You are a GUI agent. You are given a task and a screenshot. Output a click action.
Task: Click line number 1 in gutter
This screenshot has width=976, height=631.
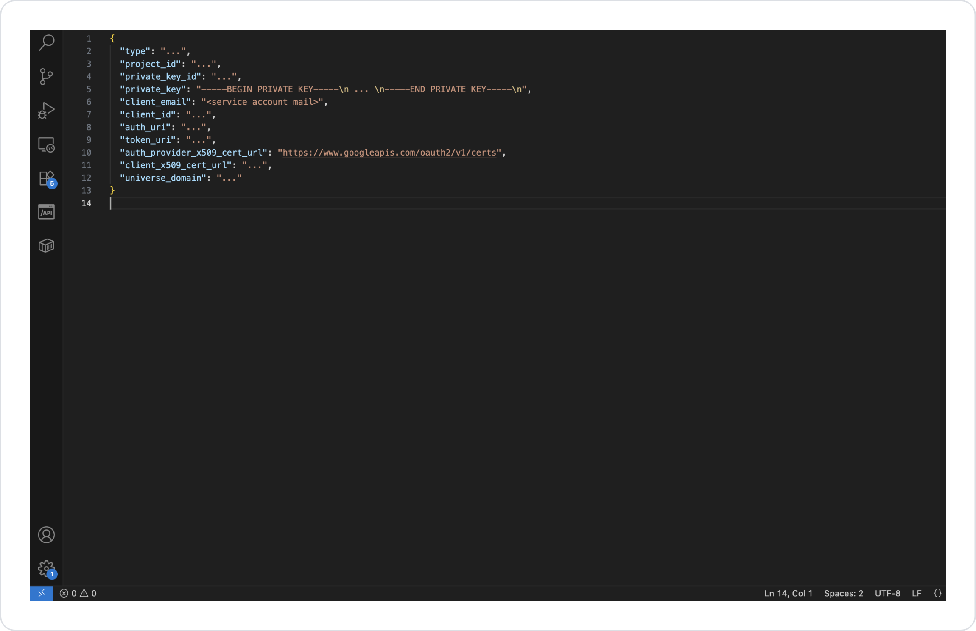tap(89, 39)
